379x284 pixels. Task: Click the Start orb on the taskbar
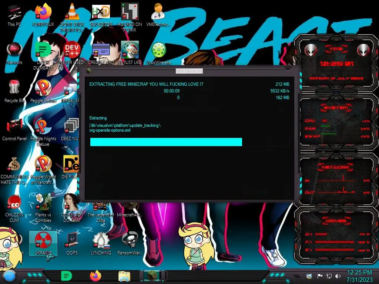coord(9,277)
